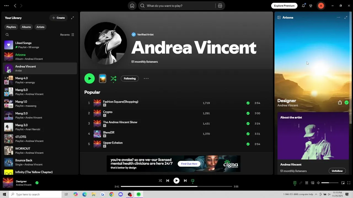The height and width of the screenshot is (198, 353).
Task: Open WORKOUT playlist
Action: (40, 150)
